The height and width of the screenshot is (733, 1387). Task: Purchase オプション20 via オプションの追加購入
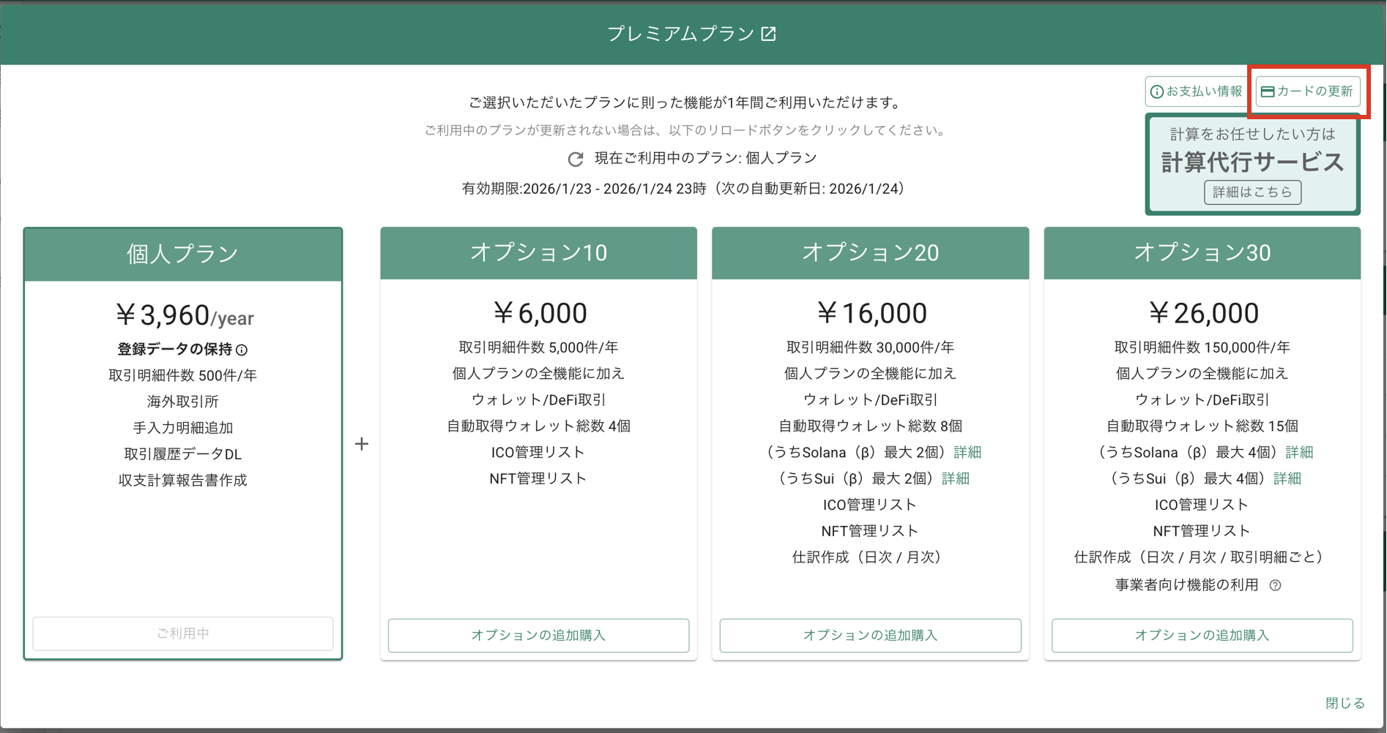pos(870,635)
